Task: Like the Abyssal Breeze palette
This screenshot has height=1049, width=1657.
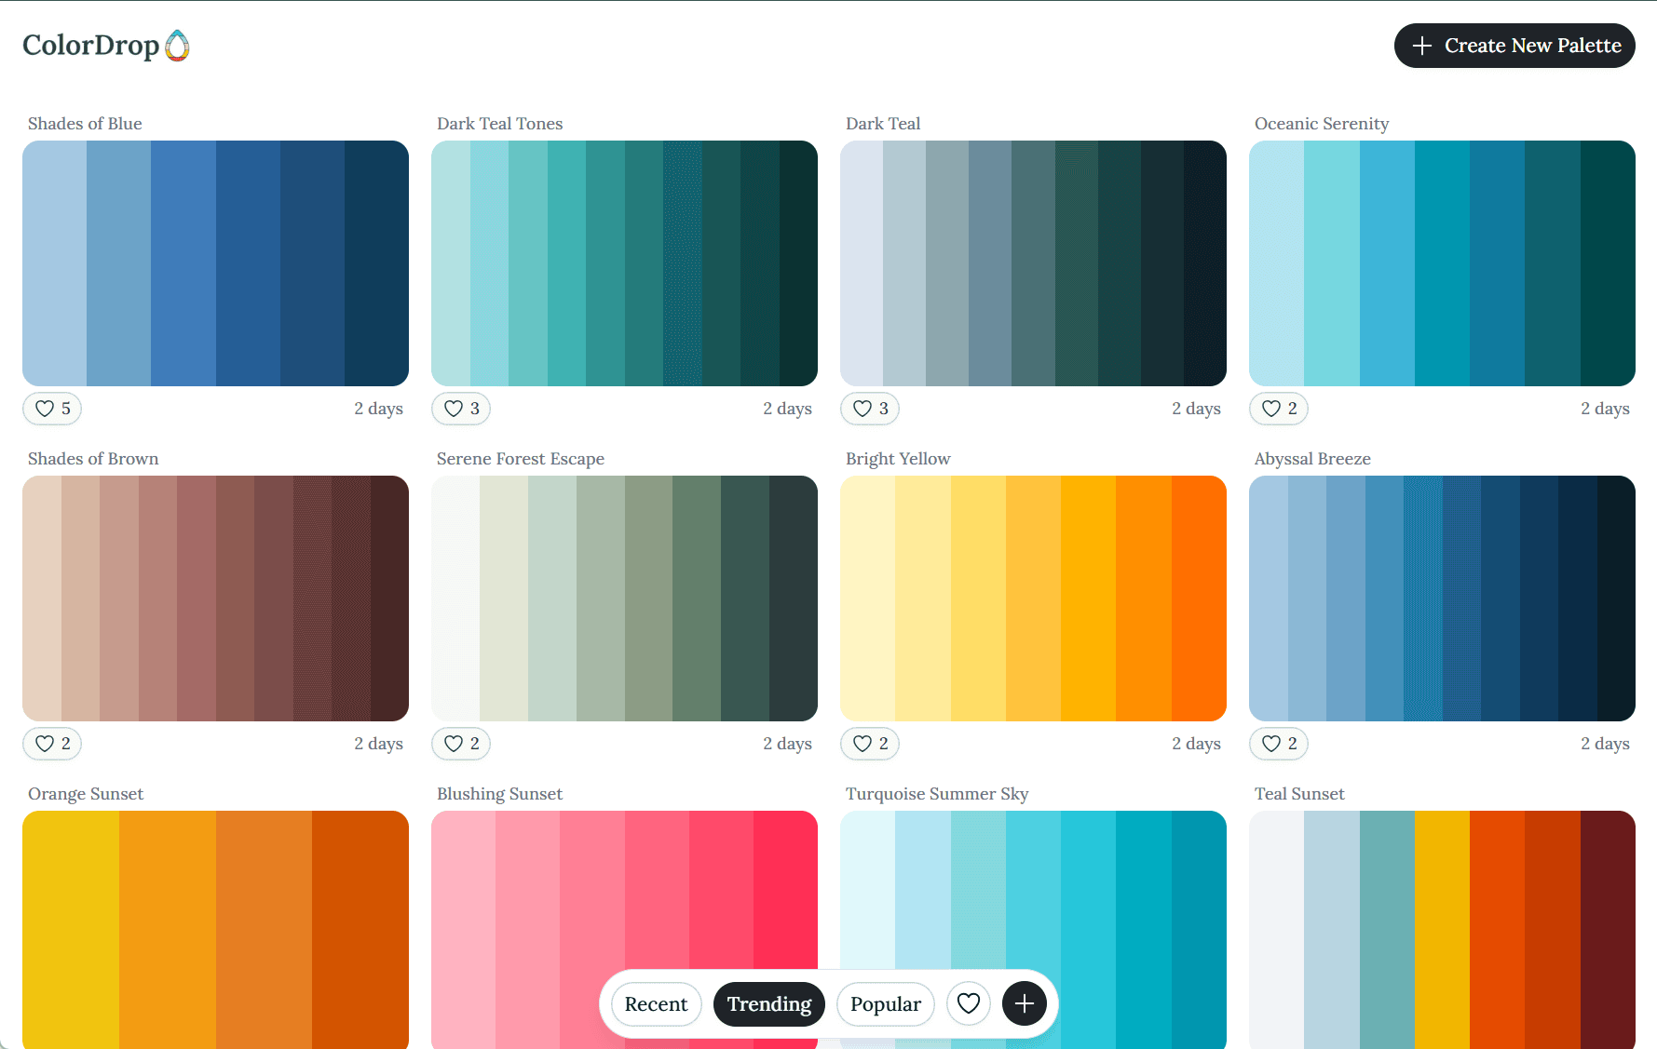Action: pos(1278,744)
